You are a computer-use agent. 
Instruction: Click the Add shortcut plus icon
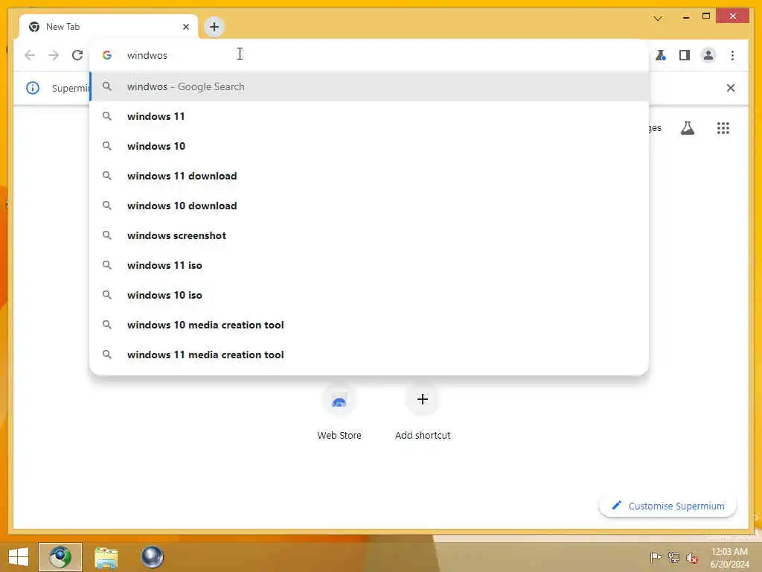[423, 399]
